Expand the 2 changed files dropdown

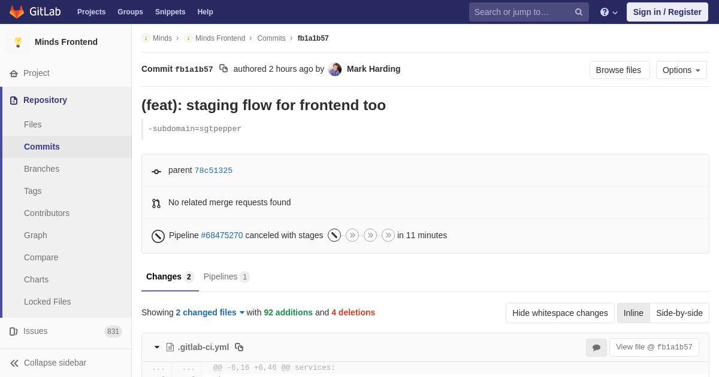[x=210, y=312]
